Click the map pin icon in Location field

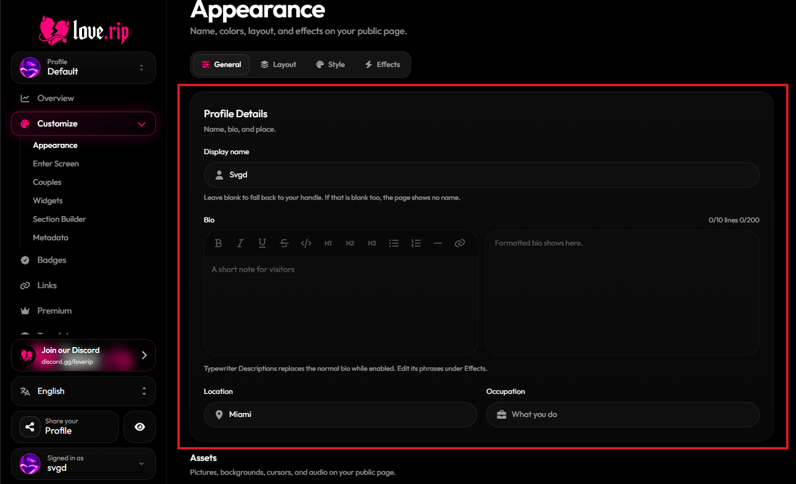tap(220, 414)
